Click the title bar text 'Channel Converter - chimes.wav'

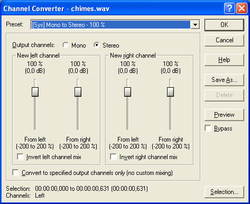tap(57, 8)
